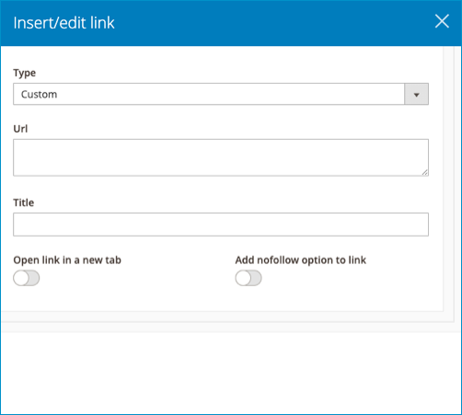Enable Add nofollow option to link
The width and height of the screenshot is (462, 415).
(248, 278)
